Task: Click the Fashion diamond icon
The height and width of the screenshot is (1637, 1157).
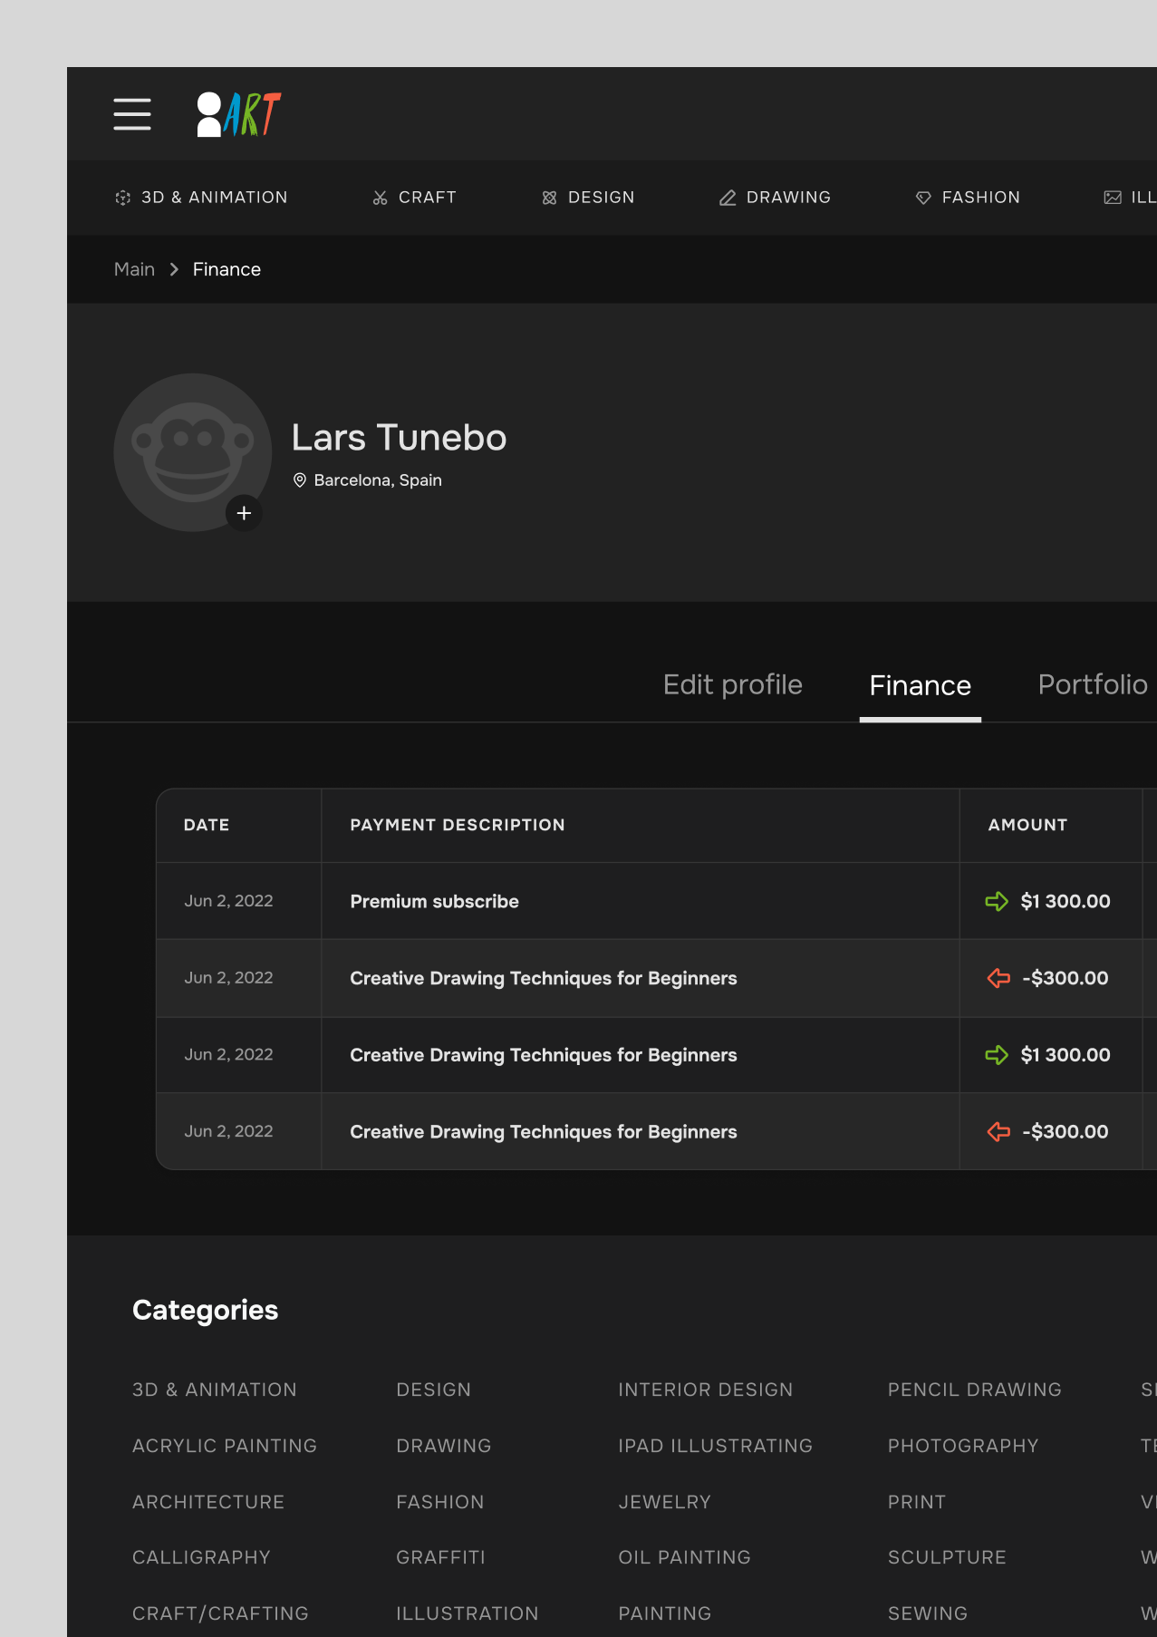Action: (x=923, y=198)
